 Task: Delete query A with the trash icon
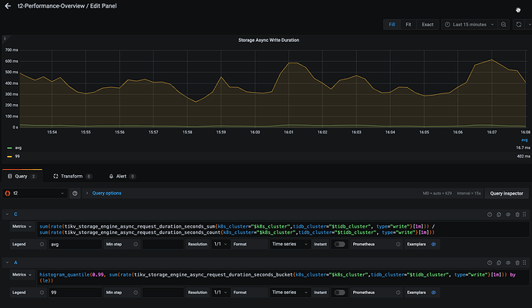click(x=517, y=262)
